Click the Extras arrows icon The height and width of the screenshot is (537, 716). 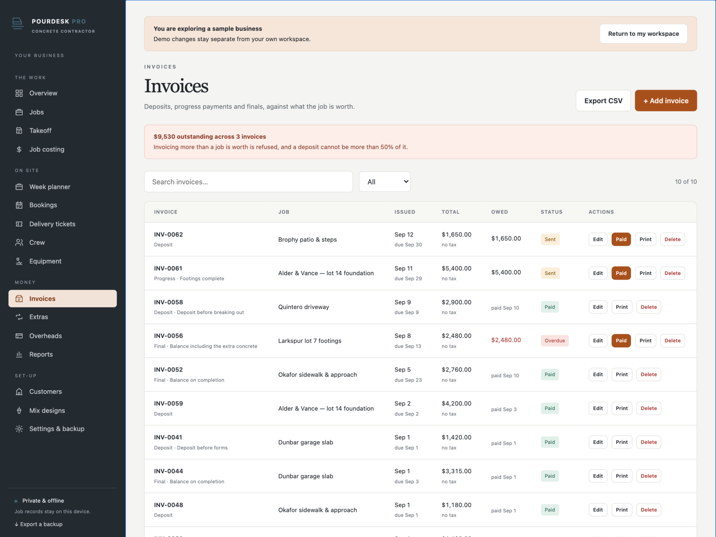pyautogui.click(x=19, y=317)
